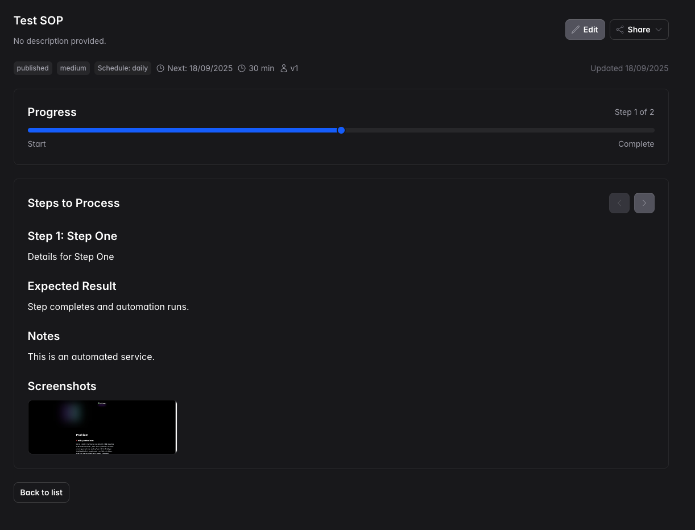Go to previous step with left arrow
Viewport: 695px width, 530px height.
[619, 203]
